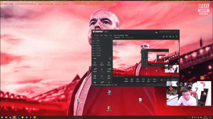
Task: Expand speaker options arrow
Action: (157, 80)
